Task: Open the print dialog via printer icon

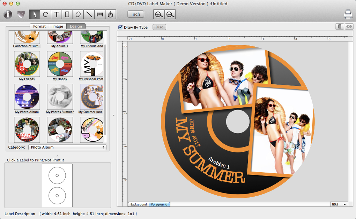Action: coord(348,14)
